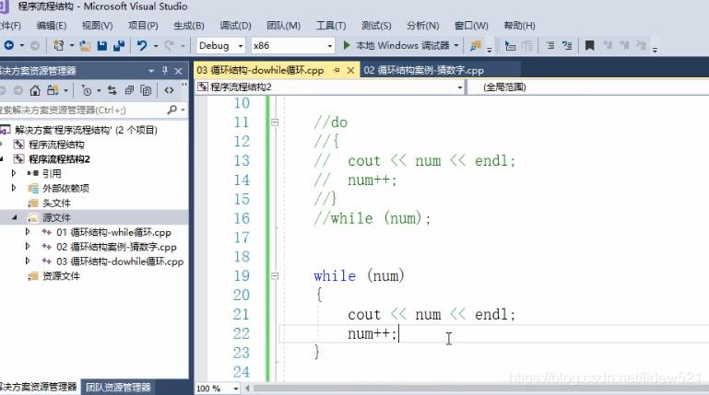The image size is (709, 395).
Task: Open the undo history dropdown arrow
Action: (x=156, y=46)
